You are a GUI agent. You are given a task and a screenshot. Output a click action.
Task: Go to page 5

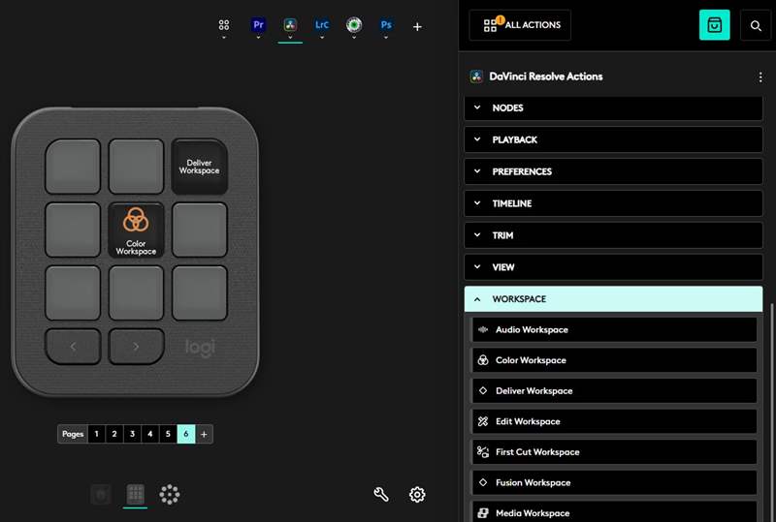click(168, 434)
